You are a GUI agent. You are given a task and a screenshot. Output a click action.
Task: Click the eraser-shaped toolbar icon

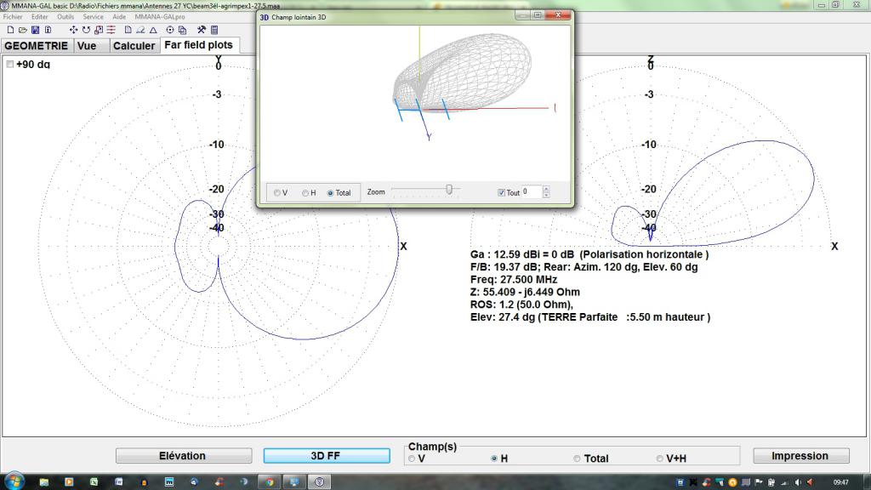tap(140, 30)
